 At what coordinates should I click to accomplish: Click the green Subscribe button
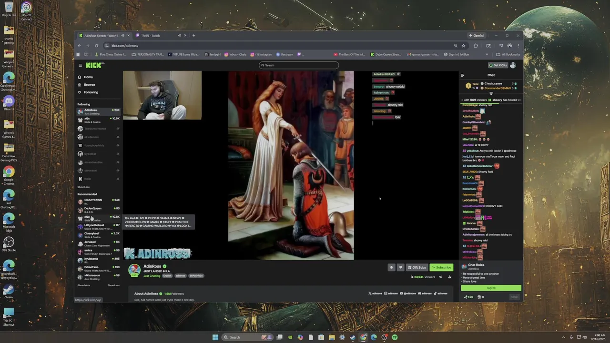(441, 267)
